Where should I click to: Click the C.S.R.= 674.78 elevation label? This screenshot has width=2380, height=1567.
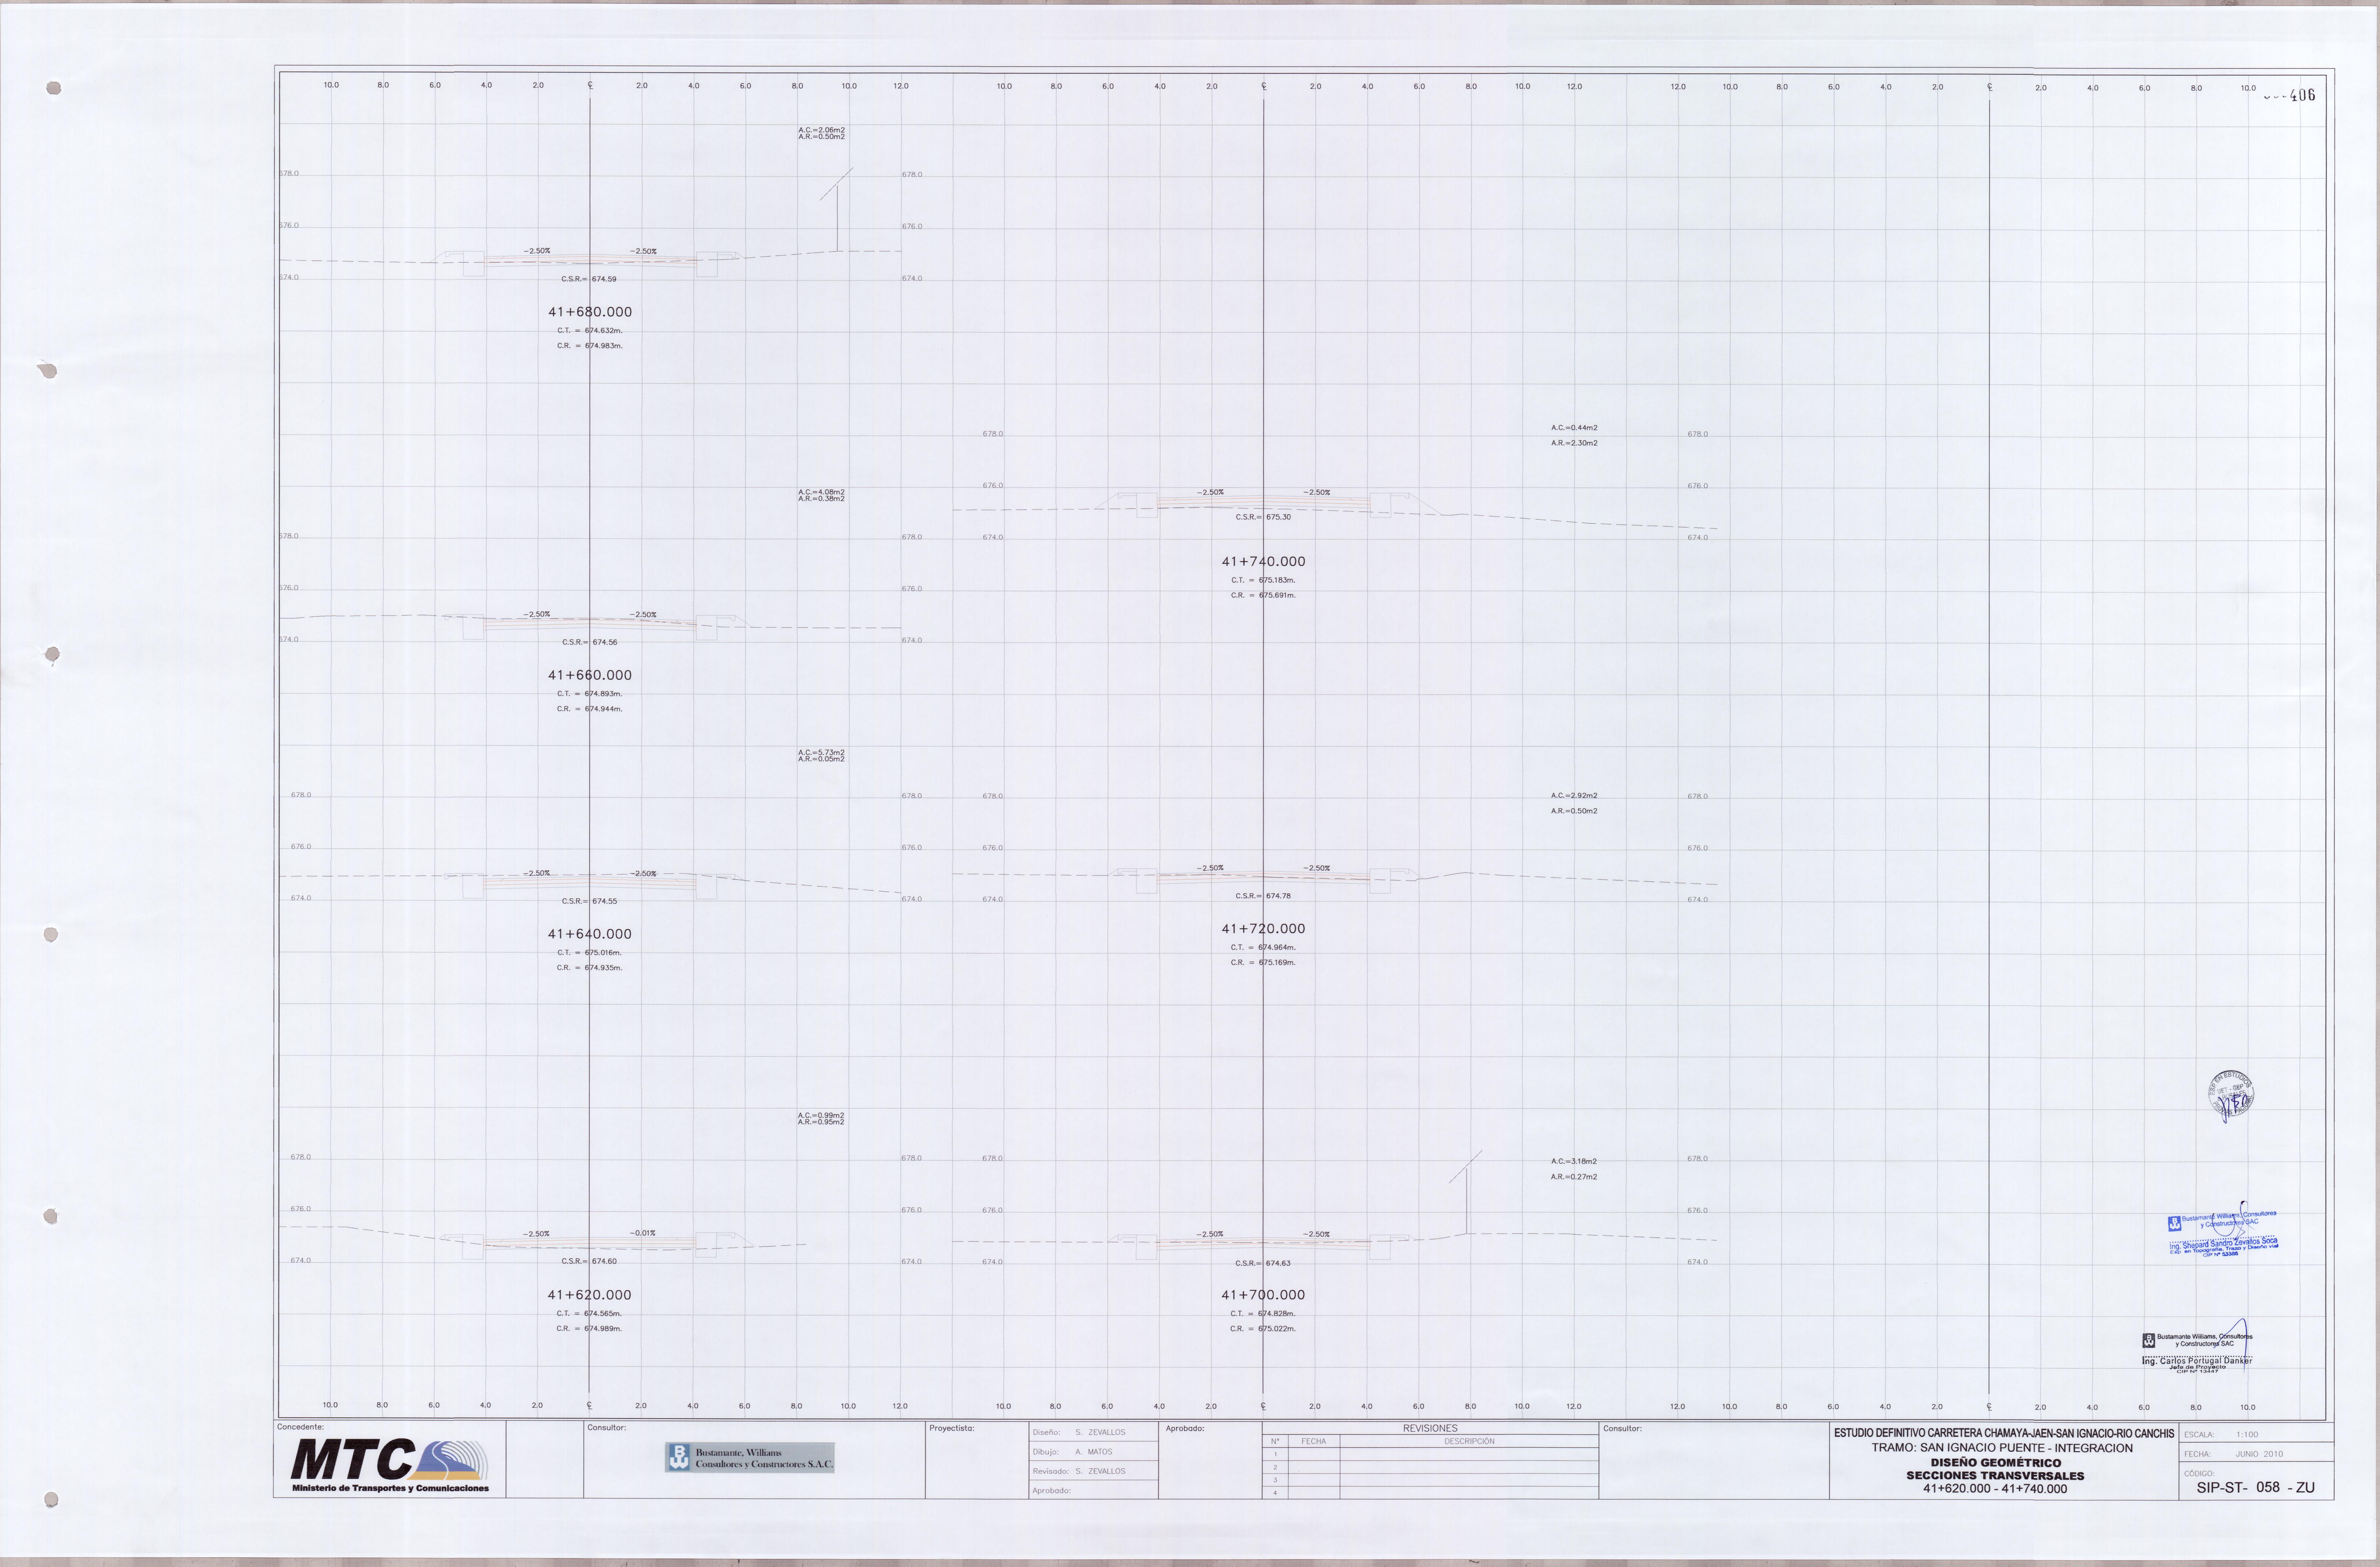[1263, 896]
